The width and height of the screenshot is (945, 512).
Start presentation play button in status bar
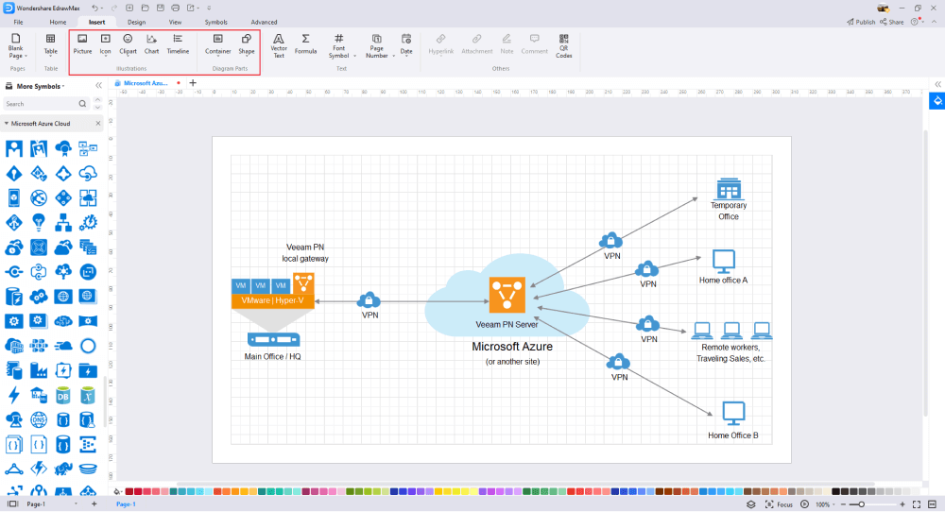click(x=804, y=504)
